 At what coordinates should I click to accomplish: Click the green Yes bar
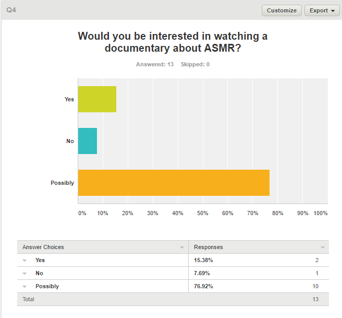(97, 99)
